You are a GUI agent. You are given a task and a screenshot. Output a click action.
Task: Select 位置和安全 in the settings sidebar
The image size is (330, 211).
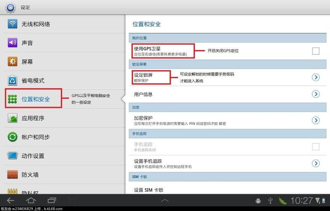(35, 99)
